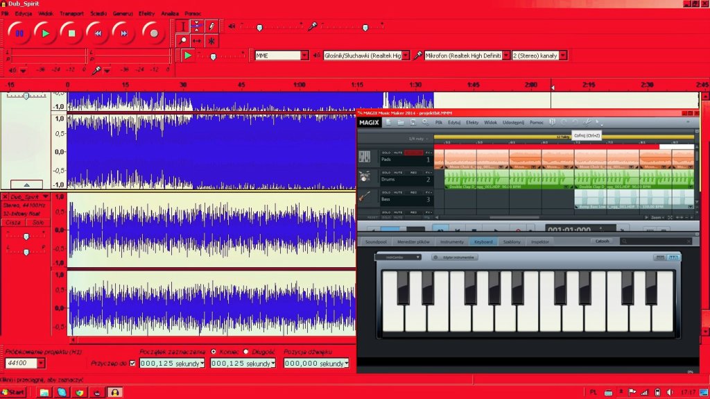
Task: Select the Selection (I-beam) tool
Action: pos(182,26)
